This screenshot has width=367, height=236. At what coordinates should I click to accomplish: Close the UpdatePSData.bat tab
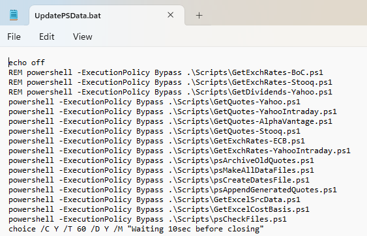click(x=170, y=15)
